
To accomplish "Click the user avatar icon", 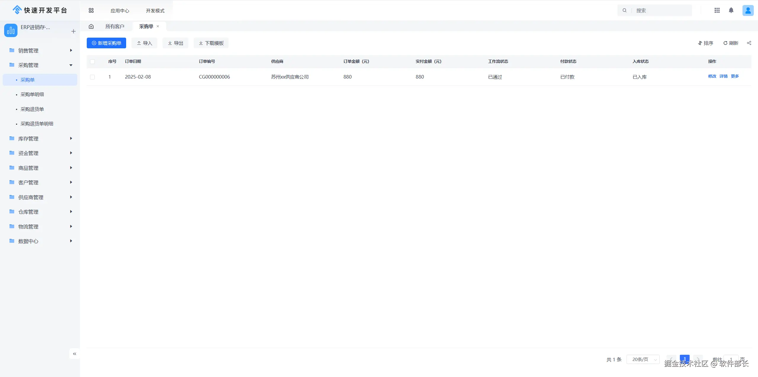I will coord(748,10).
